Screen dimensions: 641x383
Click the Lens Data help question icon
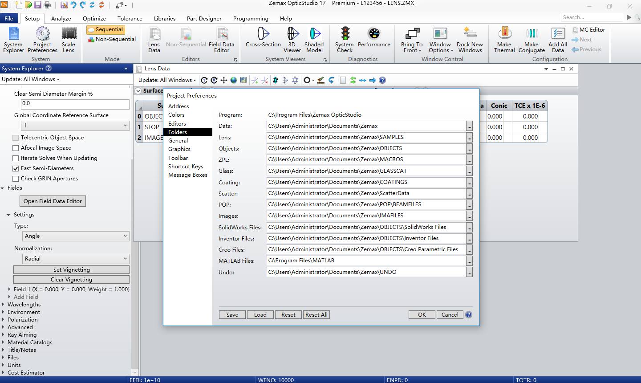pos(382,80)
